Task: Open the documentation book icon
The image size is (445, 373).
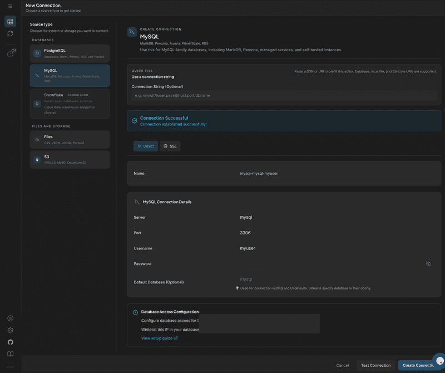Action: [10, 354]
